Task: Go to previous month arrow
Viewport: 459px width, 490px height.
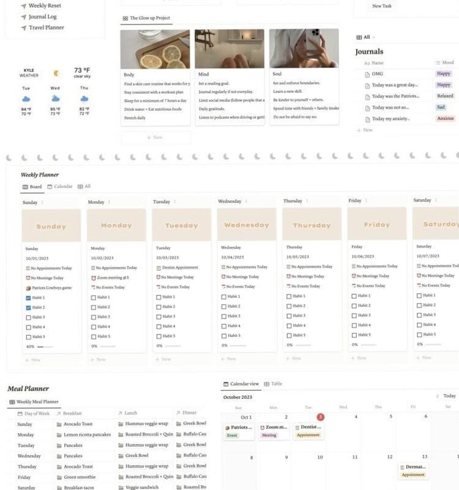Action: 438,396
